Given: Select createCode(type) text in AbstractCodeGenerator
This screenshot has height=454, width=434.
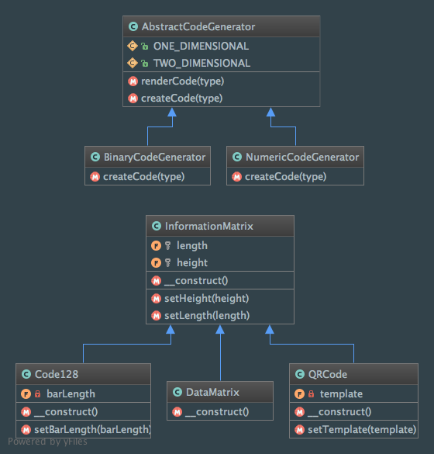Looking at the screenshot, I should pos(181,99).
